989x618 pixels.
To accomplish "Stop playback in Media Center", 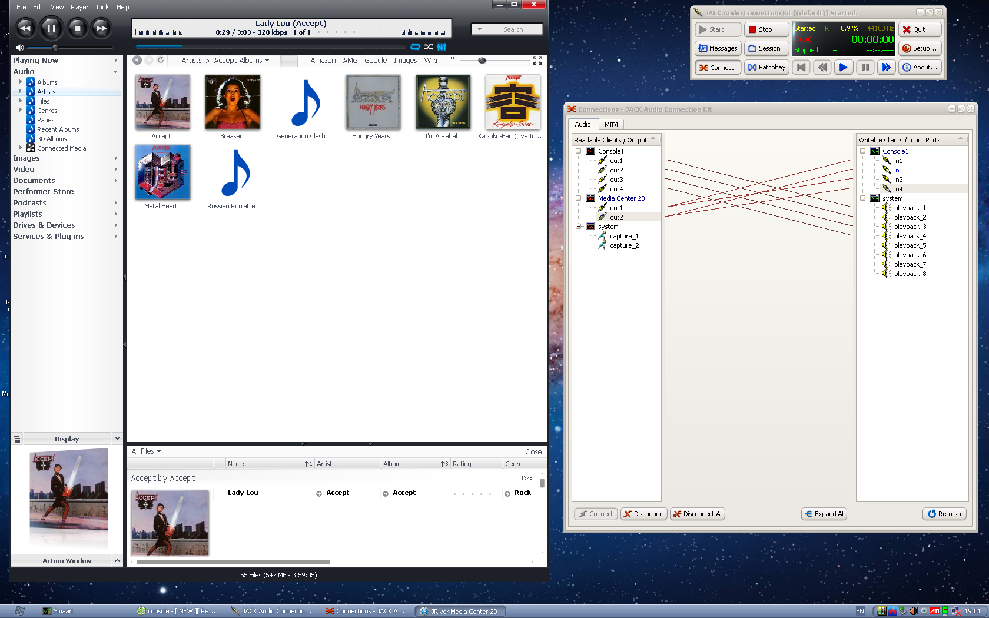I will (x=77, y=28).
